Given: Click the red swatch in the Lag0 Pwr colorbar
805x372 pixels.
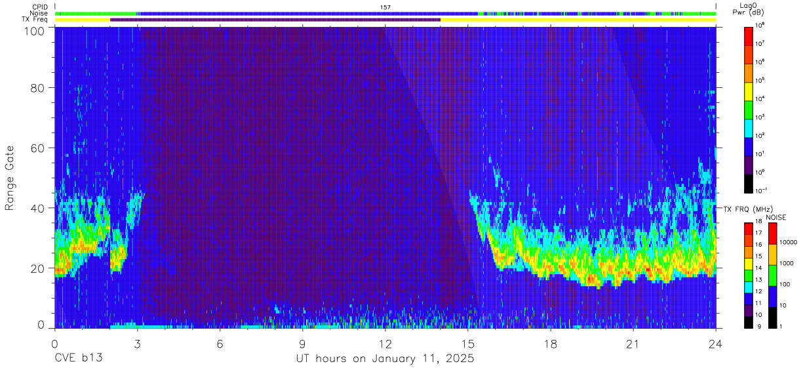Looking at the screenshot, I should 749,35.
